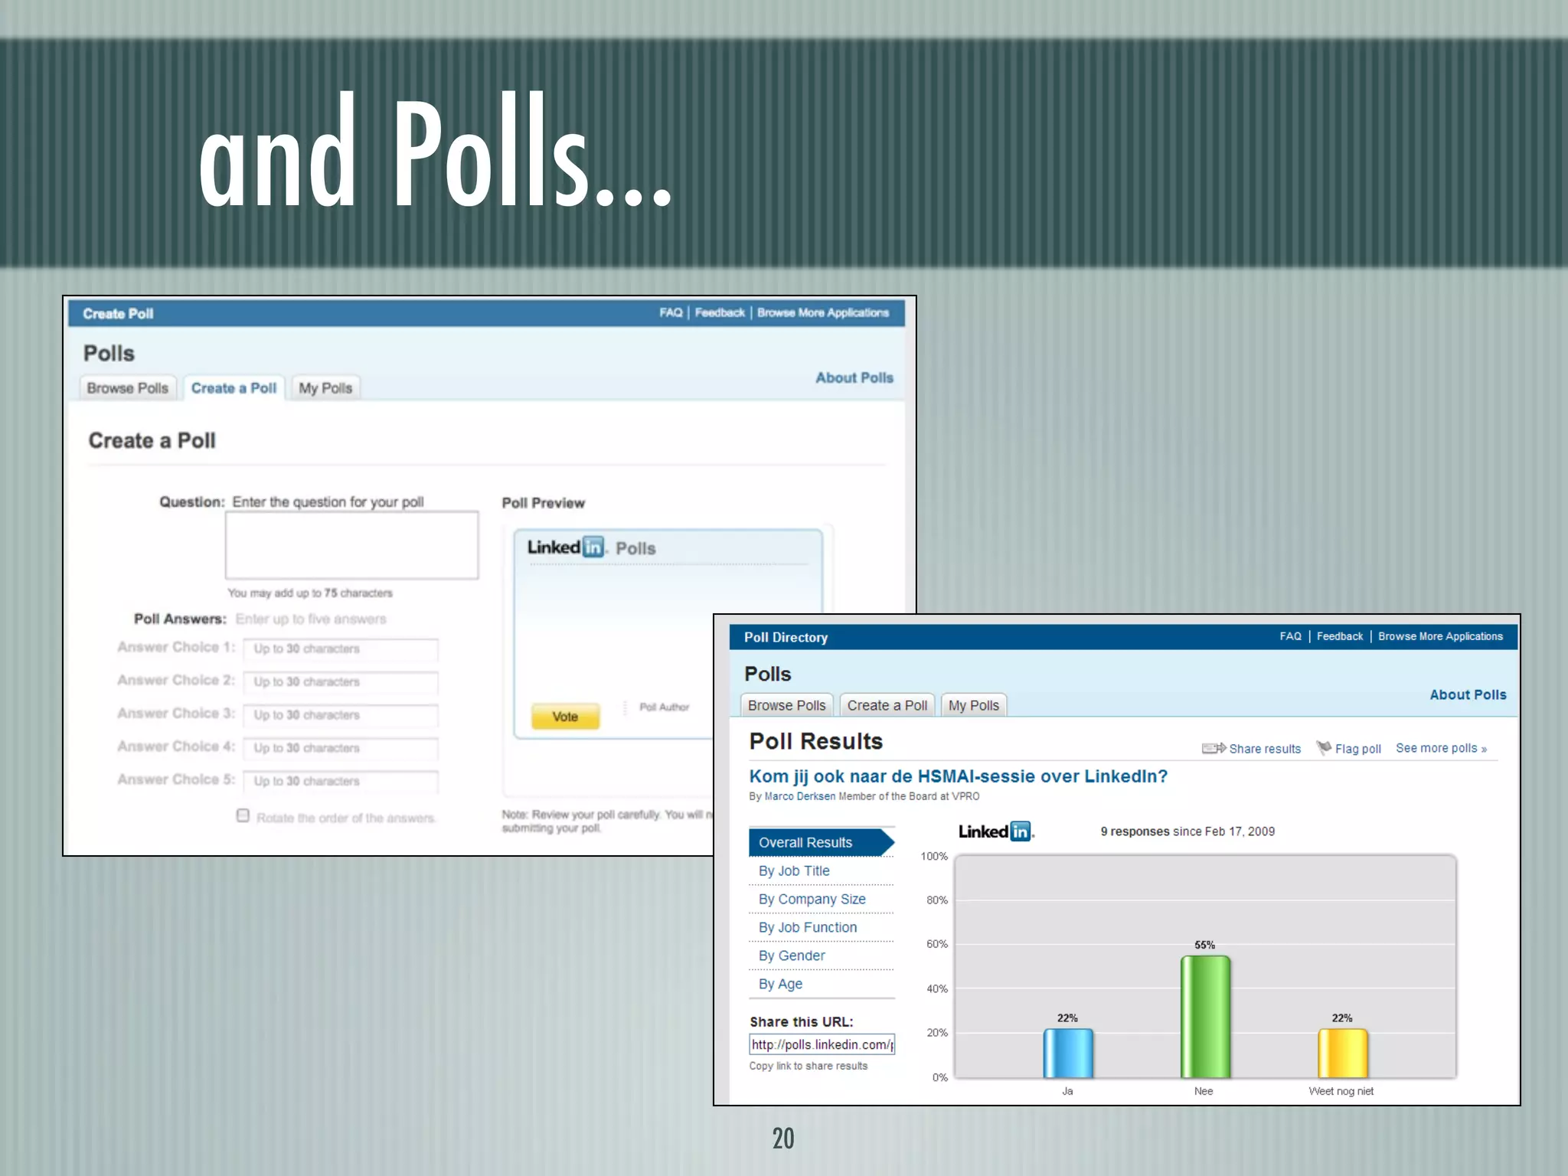Click the Flag poll flag icon
Image resolution: width=1568 pixels, height=1176 pixels.
1324,747
